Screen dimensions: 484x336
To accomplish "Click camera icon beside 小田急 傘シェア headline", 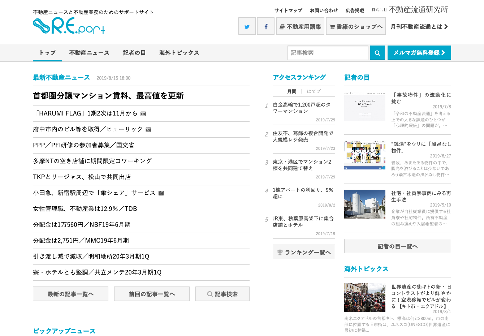I will tap(161, 193).
